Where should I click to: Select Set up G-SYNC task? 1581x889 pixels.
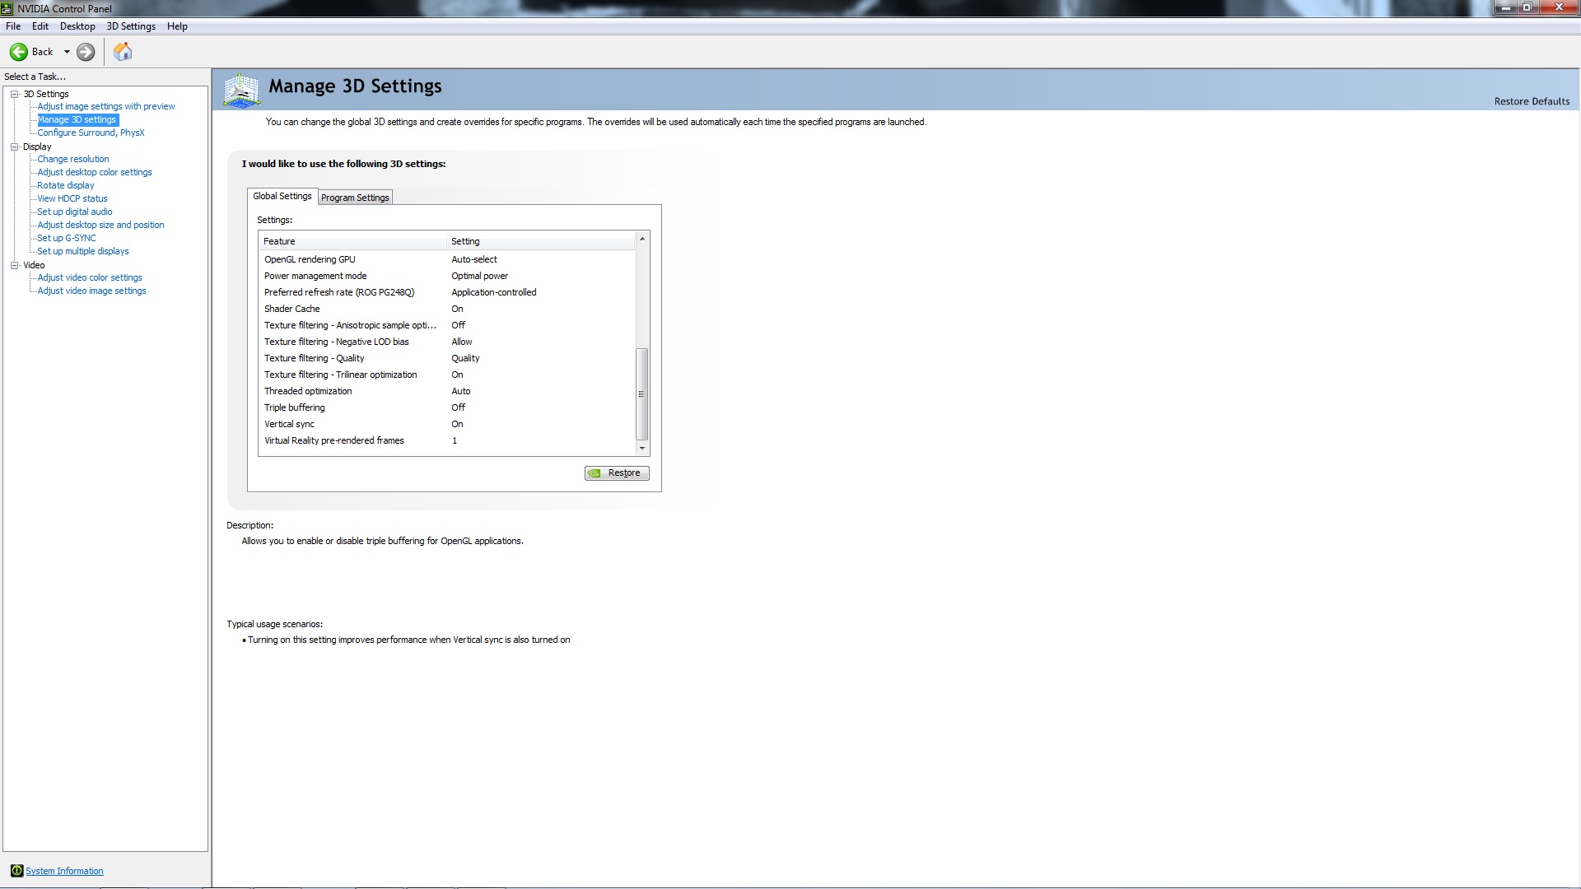point(67,238)
